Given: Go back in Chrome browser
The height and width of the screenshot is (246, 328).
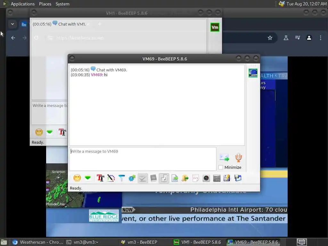Looking at the screenshot, I should tap(13, 38).
